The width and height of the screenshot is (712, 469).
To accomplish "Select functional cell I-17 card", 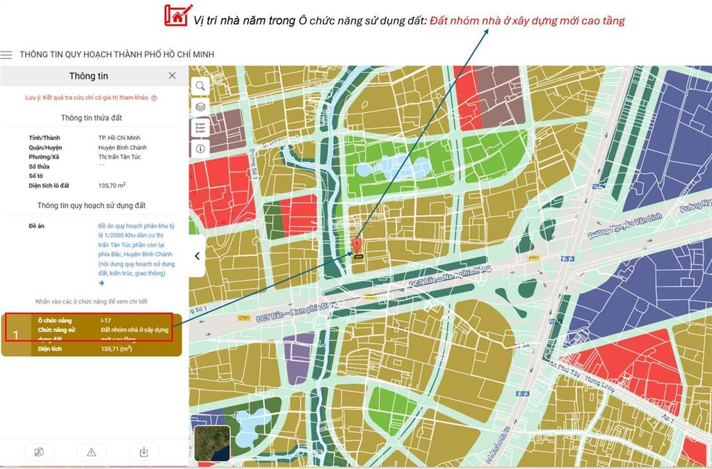I will pyautogui.click(x=104, y=334).
